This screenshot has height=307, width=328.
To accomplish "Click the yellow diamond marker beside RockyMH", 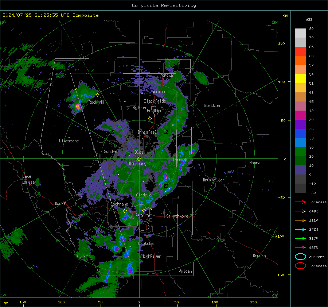I will [x=97, y=95].
